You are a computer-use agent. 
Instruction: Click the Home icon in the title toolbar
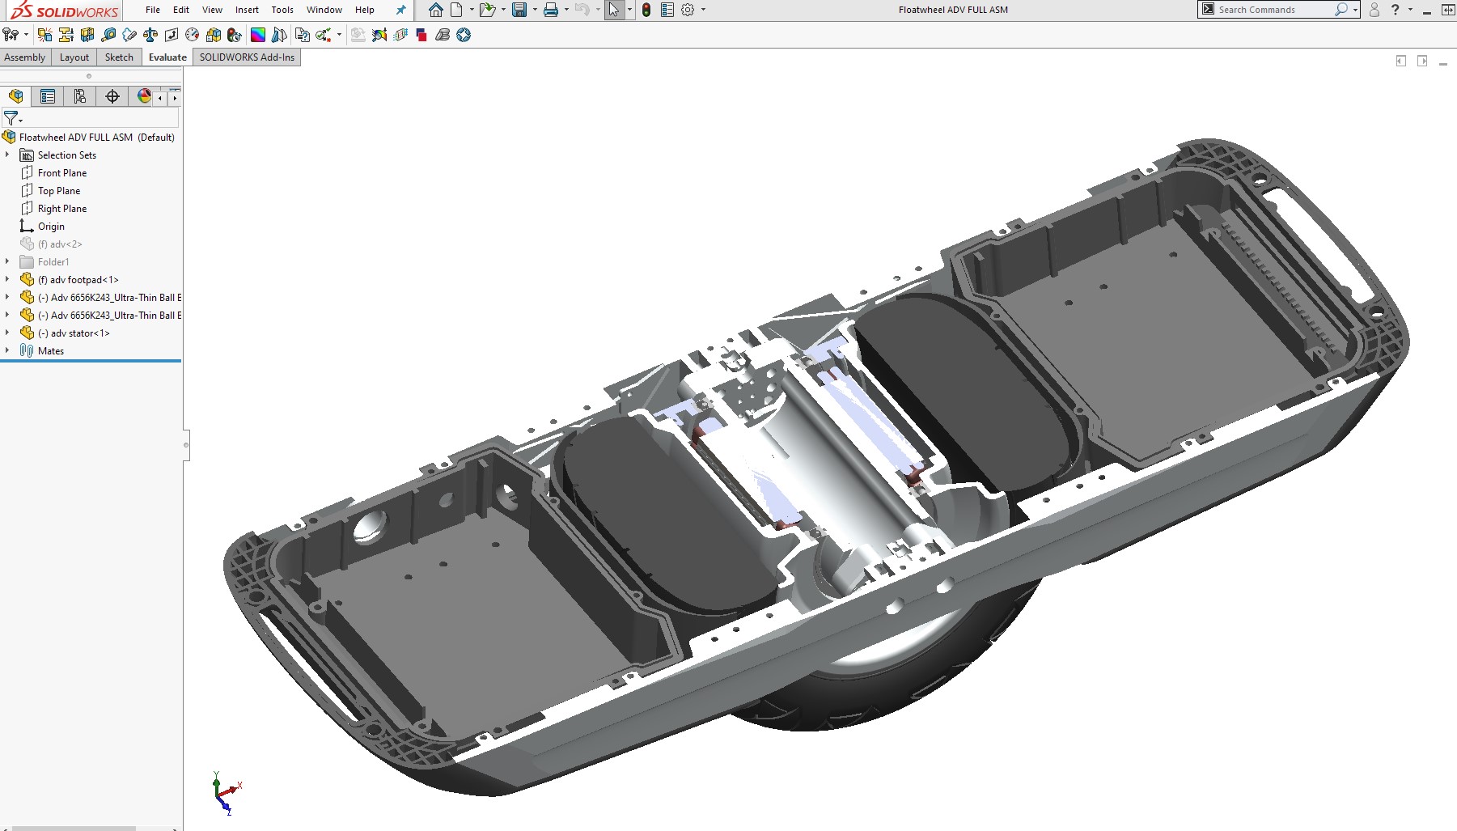tap(435, 10)
